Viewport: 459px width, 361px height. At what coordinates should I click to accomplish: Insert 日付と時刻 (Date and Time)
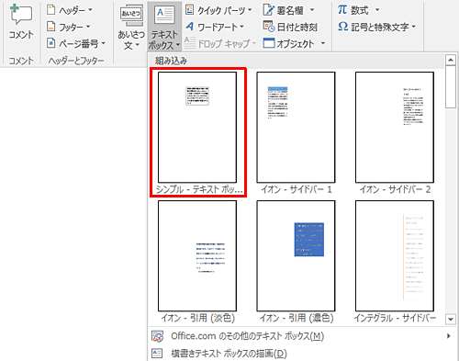point(290,27)
